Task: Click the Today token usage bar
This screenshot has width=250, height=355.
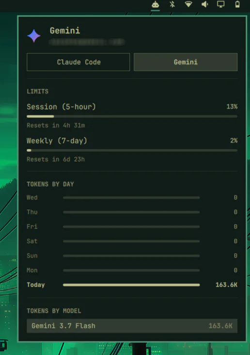Action: click(131, 285)
